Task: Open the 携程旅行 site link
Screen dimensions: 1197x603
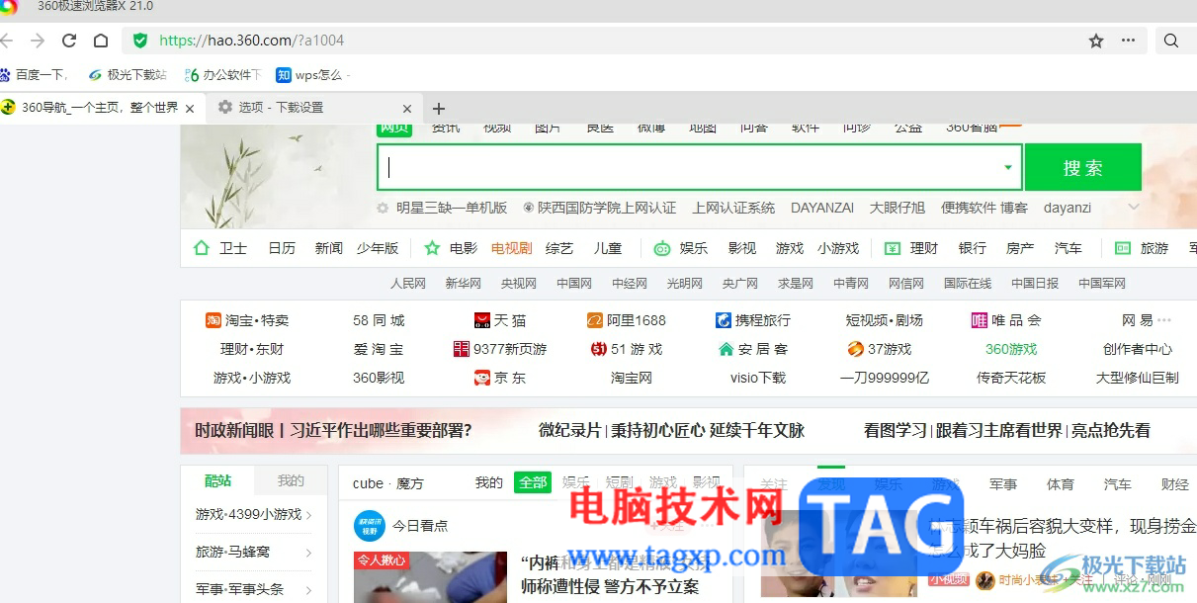Action: [753, 320]
